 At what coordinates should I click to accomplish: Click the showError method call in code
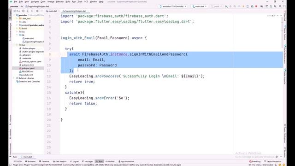pyautogui.click(x=105, y=98)
